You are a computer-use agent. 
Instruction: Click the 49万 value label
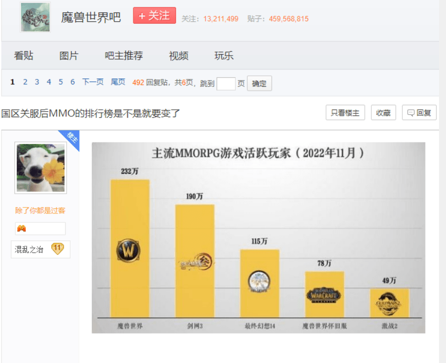click(x=389, y=281)
